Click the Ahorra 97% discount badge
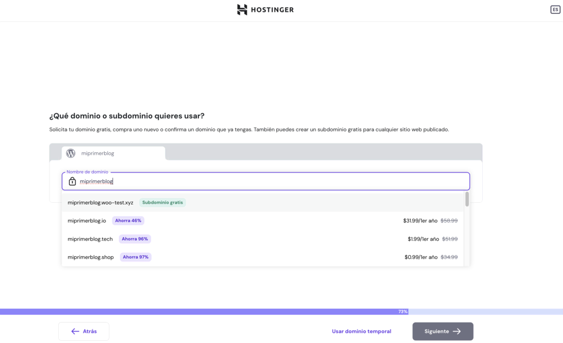This screenshot has width=563, height=343. coord(135,257)
